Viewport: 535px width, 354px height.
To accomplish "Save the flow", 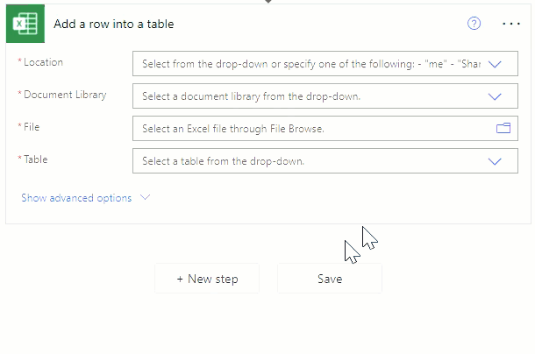I will [330, 279].
